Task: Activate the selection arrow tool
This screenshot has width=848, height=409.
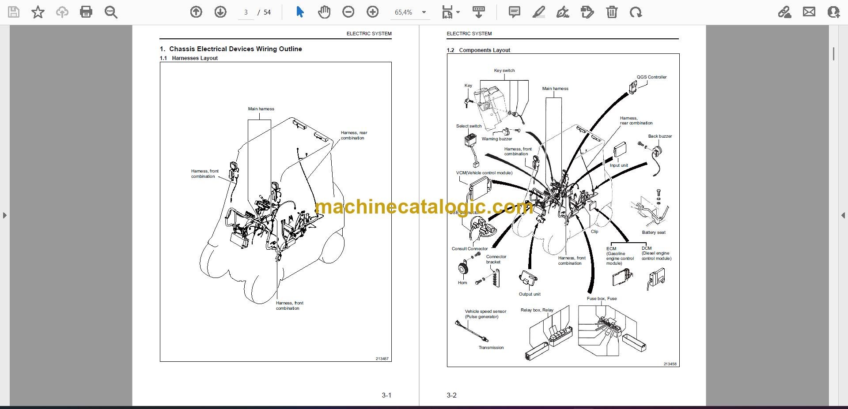Action: [300, 12]
